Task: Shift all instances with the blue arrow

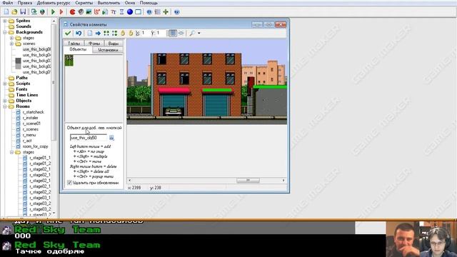Action: [98, 34]
